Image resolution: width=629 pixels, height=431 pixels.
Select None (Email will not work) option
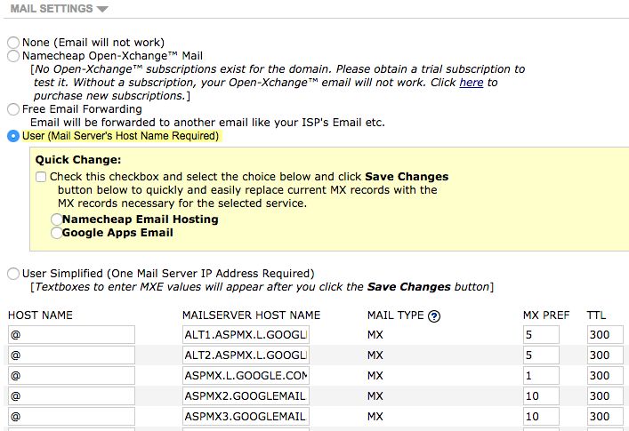pos(13,43)
